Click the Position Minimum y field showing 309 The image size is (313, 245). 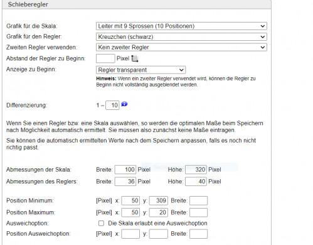pyautogui.click(x=159, y=200)
